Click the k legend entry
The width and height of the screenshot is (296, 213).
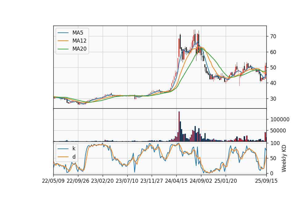tap(74, 148)
